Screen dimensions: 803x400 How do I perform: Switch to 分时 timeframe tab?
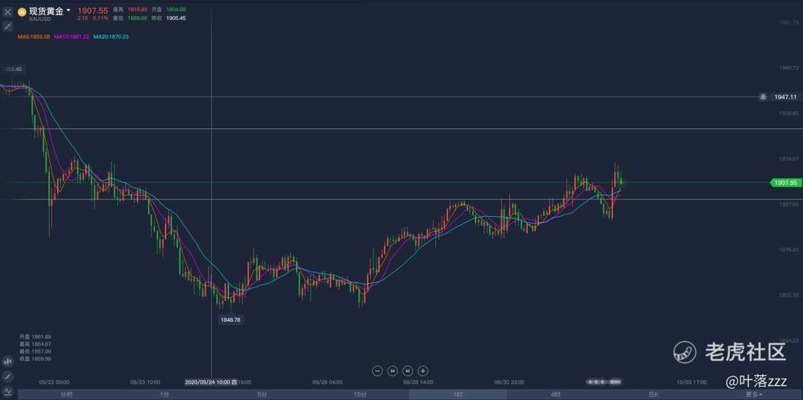[x=66, y=394]
